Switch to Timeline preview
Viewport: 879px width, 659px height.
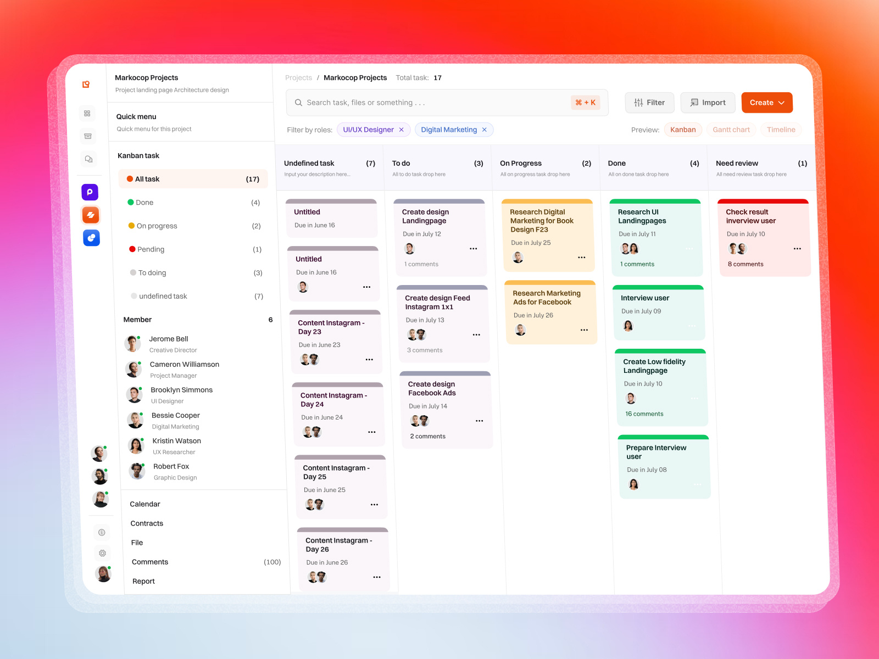(x=781, y=130)
